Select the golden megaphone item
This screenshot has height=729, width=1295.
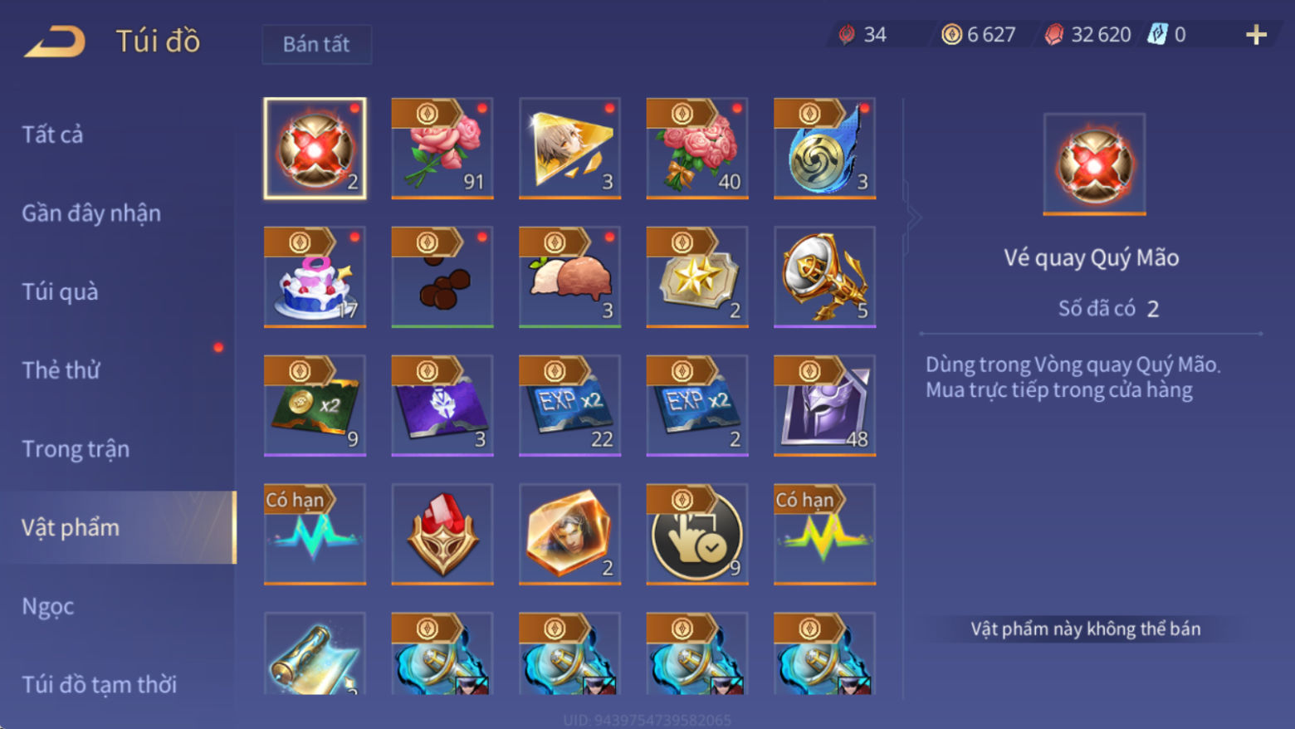click(x=825, y=277)
